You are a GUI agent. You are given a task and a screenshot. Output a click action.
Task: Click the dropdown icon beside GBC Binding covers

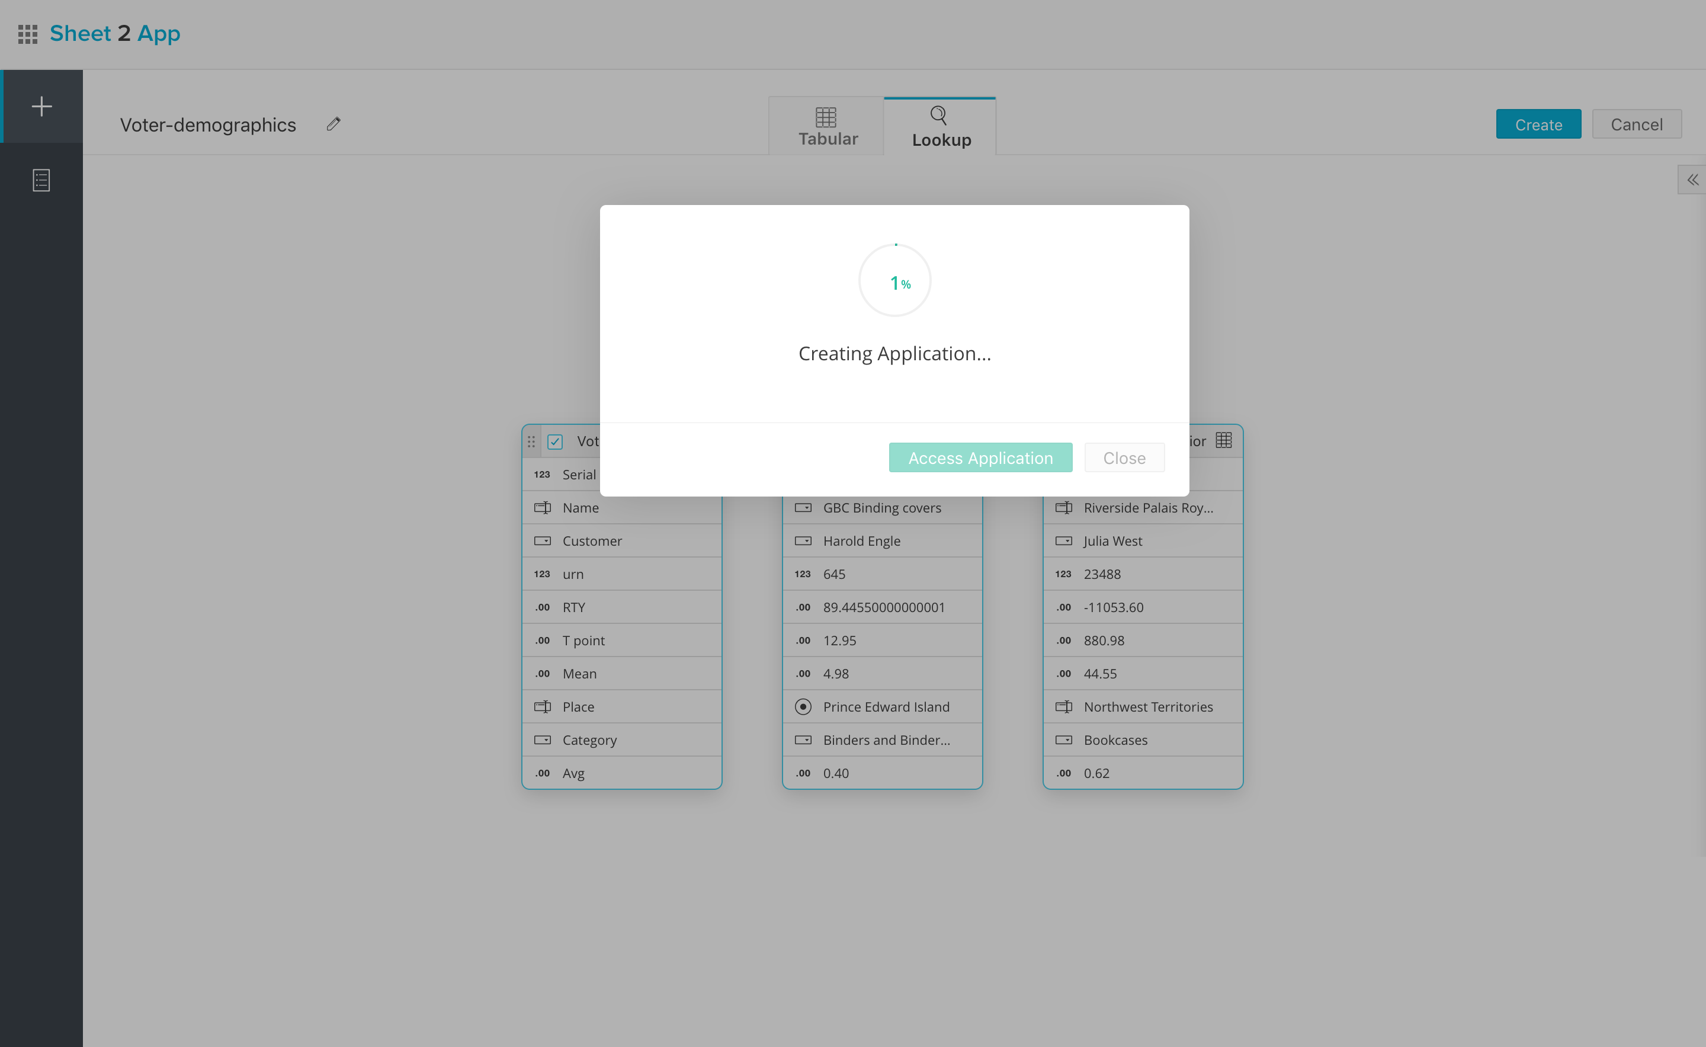click(x=803, y=508)
